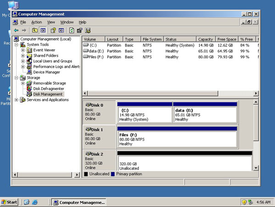Click the Back arrow toolbar icon
Screen dimensions: 275x207
tap(16, 31)
